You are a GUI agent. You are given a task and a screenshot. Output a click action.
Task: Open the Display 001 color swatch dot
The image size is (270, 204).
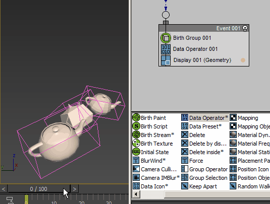(x=243, y=60)
